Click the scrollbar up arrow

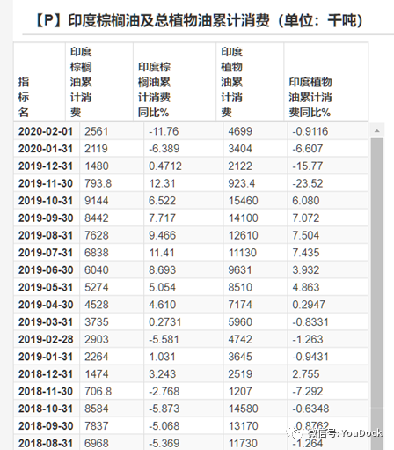[377, 131]
